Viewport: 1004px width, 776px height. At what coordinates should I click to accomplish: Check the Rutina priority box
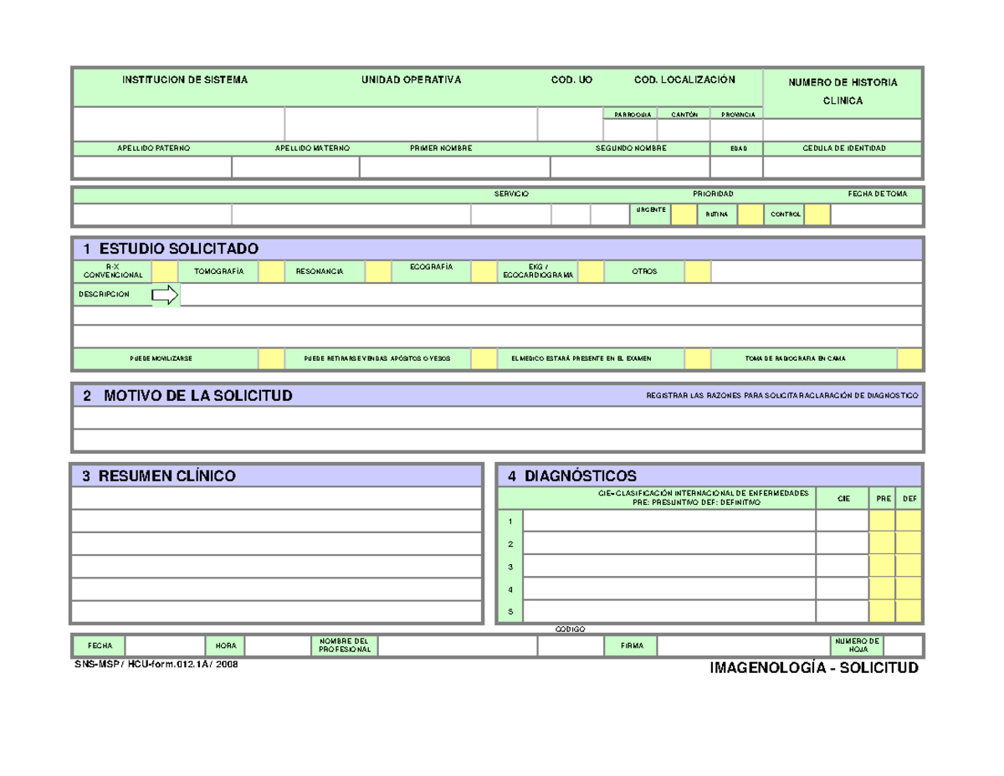point(750,214)
